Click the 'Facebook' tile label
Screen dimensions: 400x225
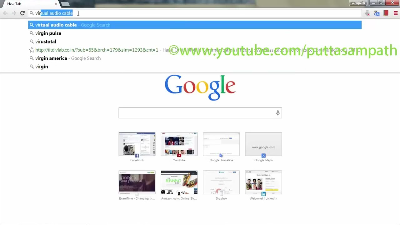pyautogui.click(x=137, y=160)
